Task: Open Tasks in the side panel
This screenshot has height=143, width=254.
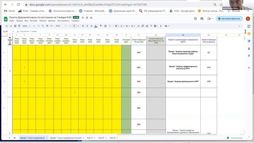Action: [249, 41]
